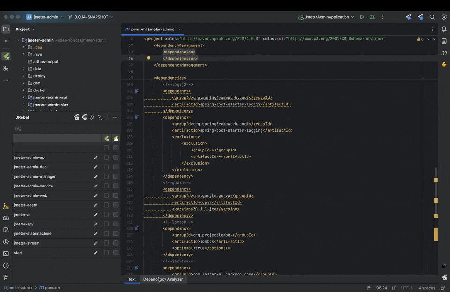
Task: Run JmeterAdminApplication with the green play icon
Action: [362, 17]
